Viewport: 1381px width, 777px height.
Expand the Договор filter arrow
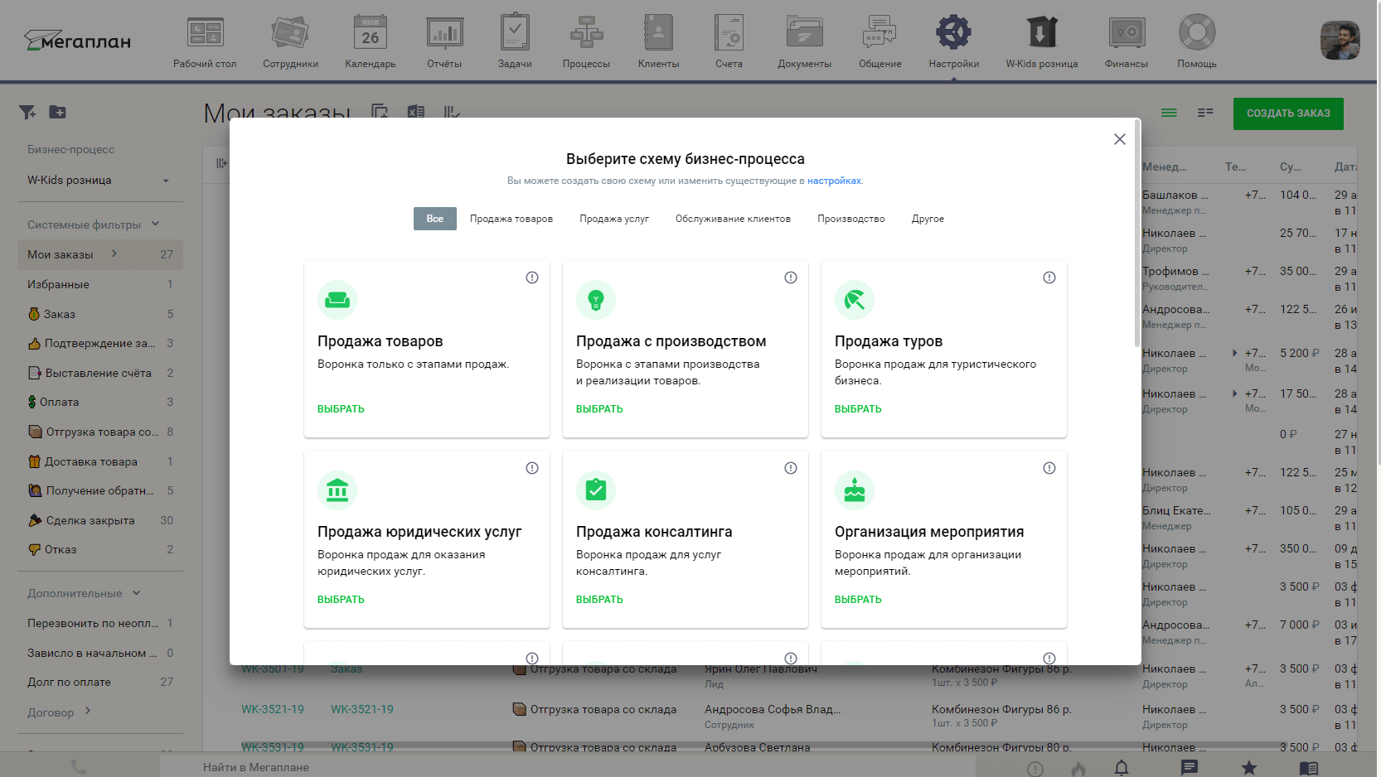click(88, 712)
